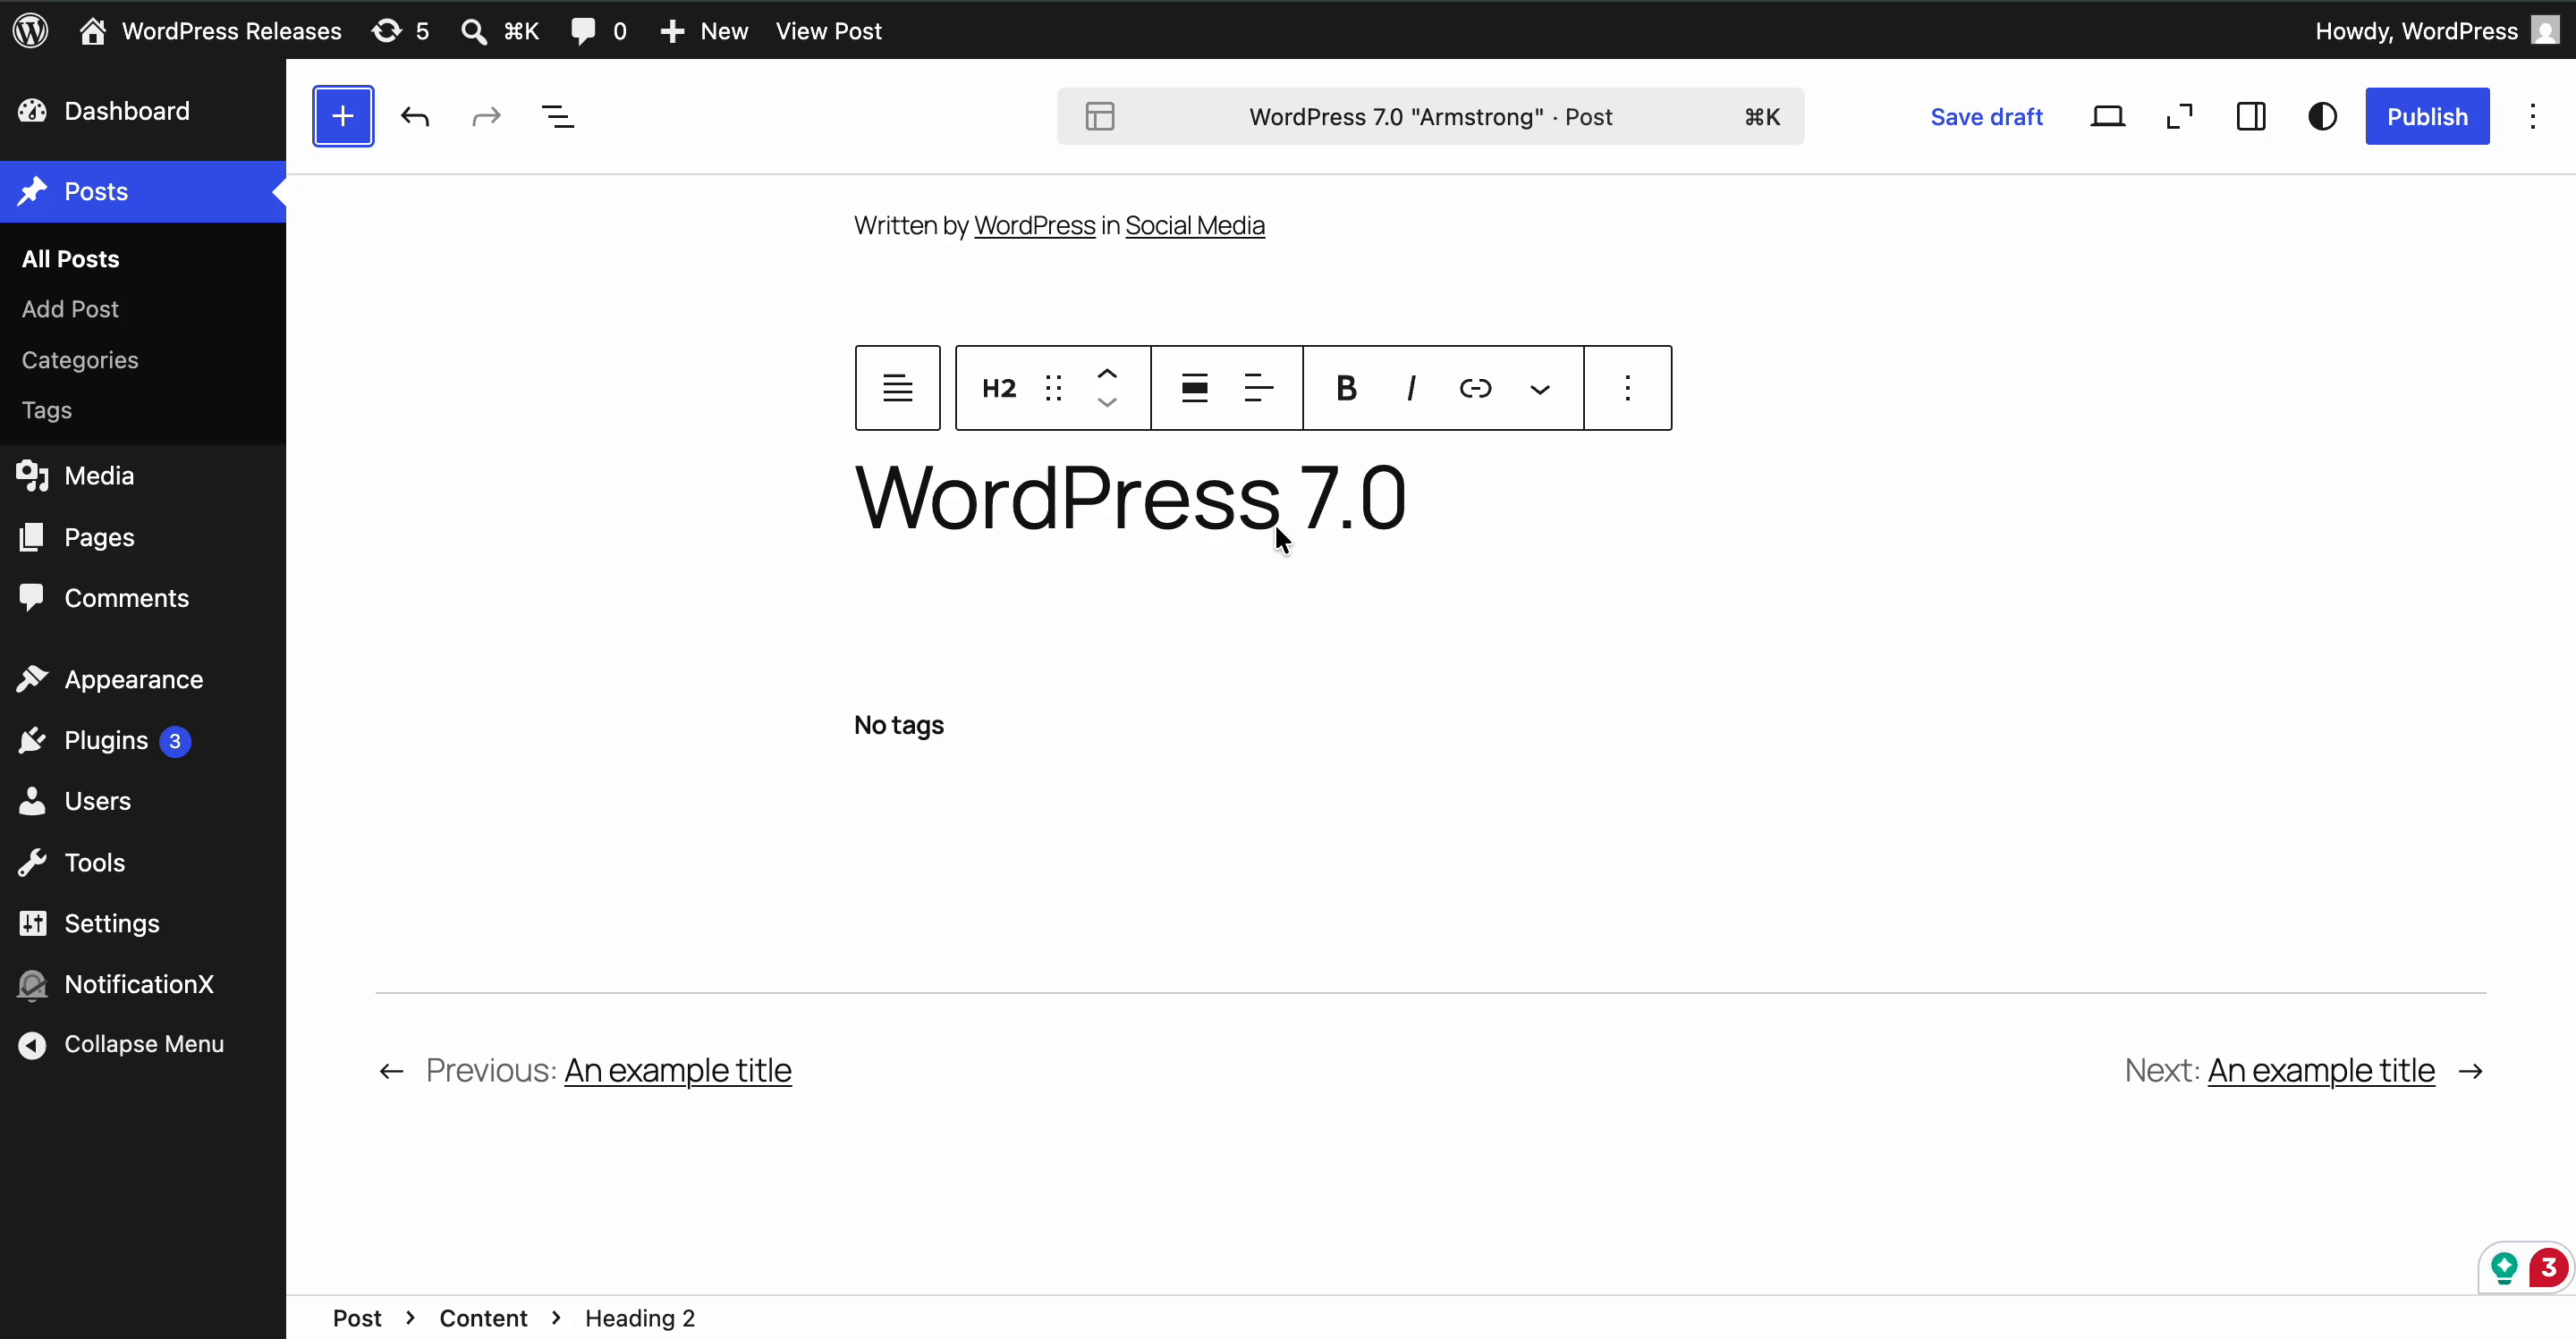Open admin bar search ⌘K
This screenshot has height=1339, width=2576.
tap(499, 31)
